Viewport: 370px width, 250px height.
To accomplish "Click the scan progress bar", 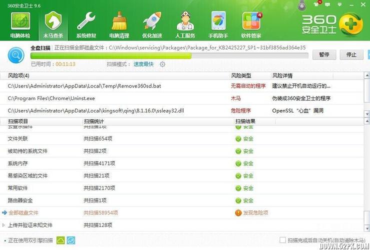I will 169,56.
